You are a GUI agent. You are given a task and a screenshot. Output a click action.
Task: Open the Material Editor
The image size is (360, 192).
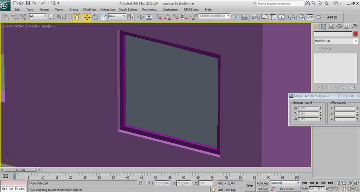[291, 17]
